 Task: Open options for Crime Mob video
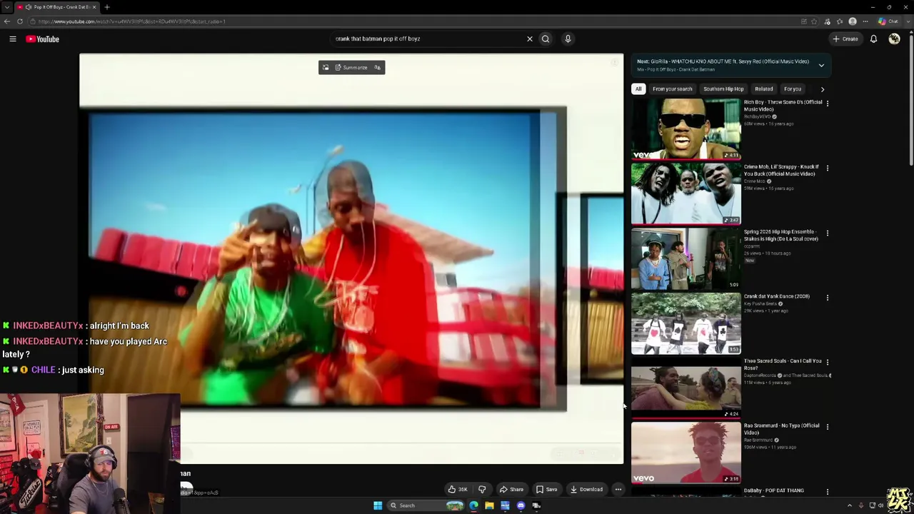pyautogui.click(x=828, y=168)
